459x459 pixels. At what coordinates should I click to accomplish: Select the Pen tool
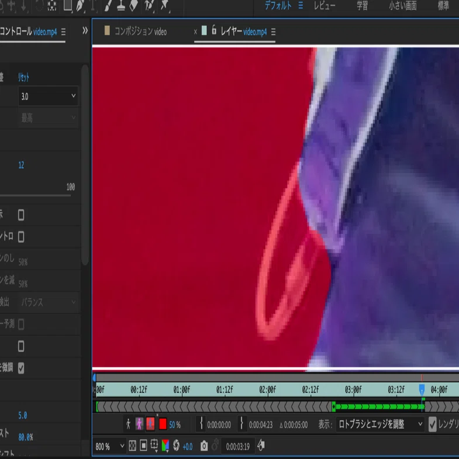click(80, 6)
